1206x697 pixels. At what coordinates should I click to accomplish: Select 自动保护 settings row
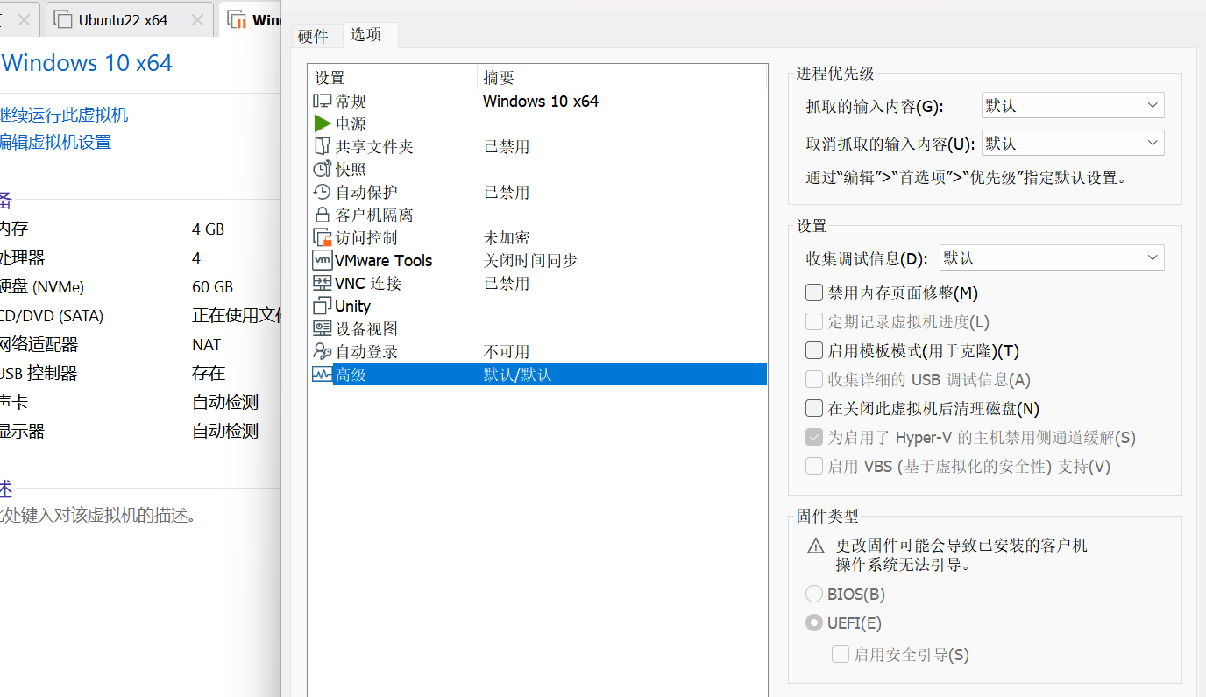(537, 193)
